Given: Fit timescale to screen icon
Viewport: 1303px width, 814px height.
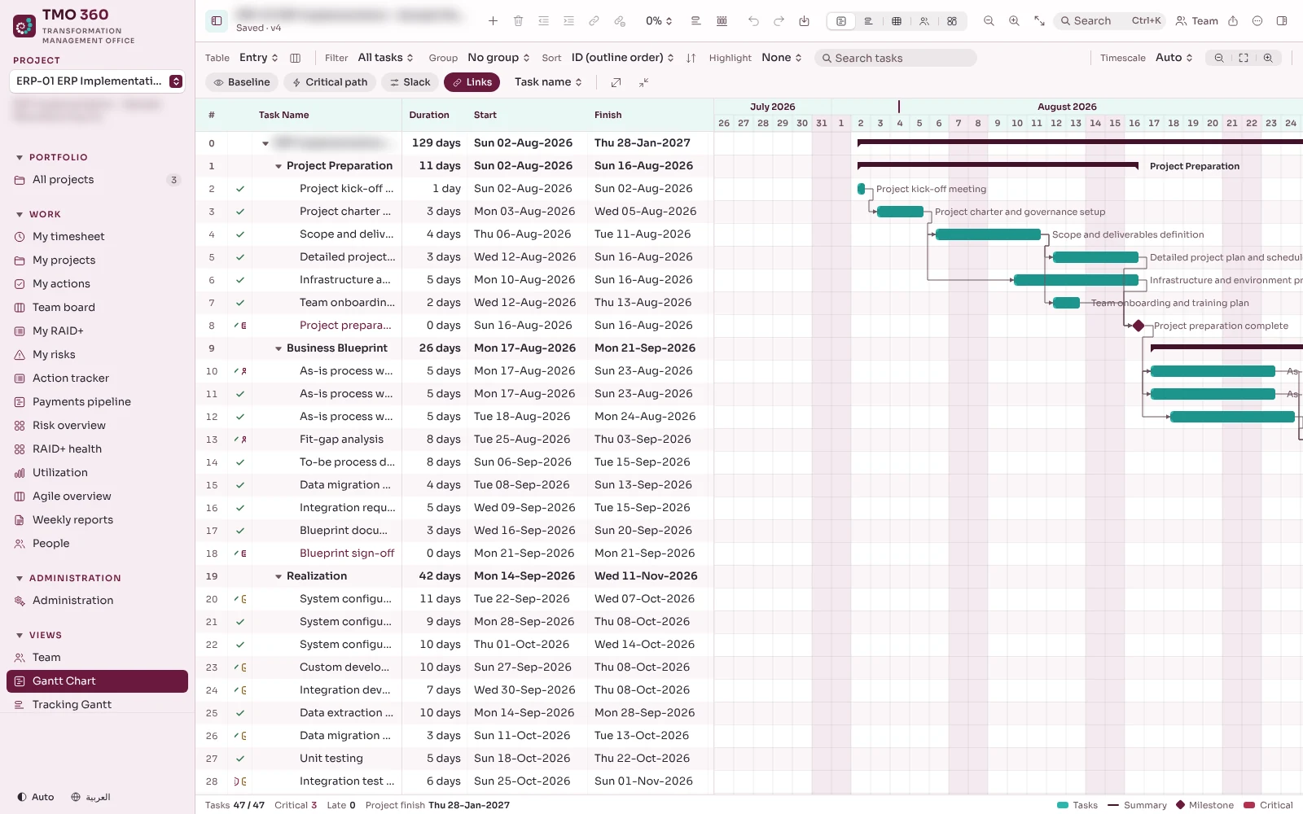Looking at the screenshot, I should click(x=1244, y=58).
